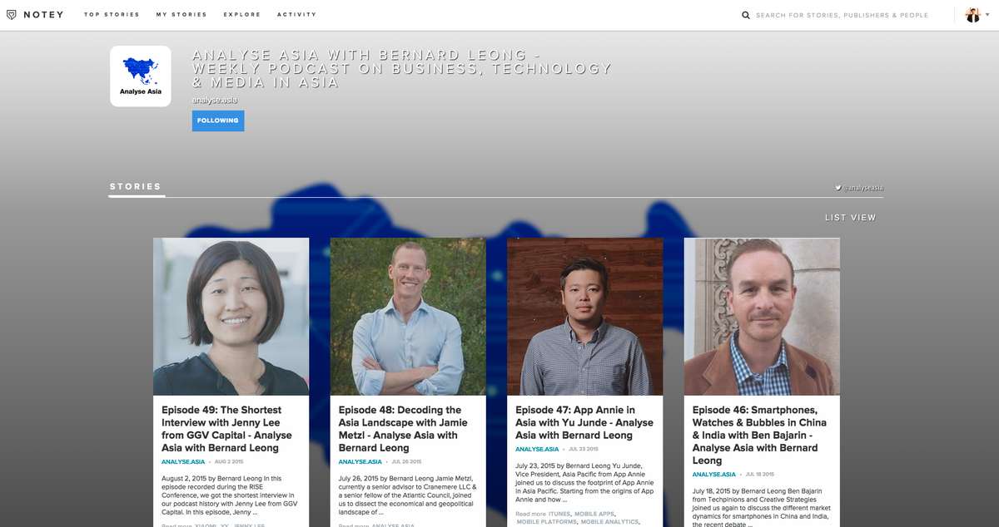Click the podcast title heading
The image size is (999, 527).
pyautogui.click(x=402, y=68)
